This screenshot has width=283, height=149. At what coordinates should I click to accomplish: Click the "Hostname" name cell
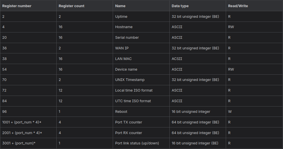124,27
